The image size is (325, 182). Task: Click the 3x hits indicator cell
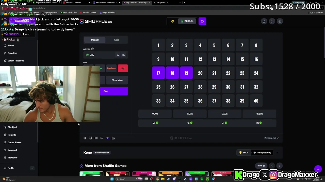tap(259, 123)
